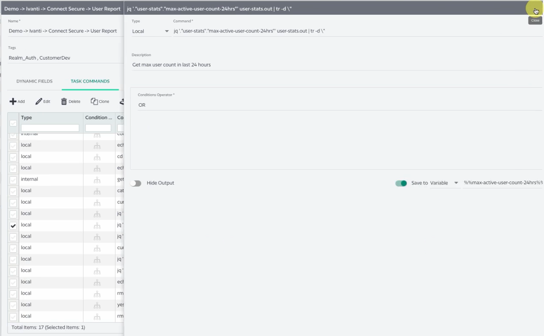Open condition icon in the 'cat' row

97,190
